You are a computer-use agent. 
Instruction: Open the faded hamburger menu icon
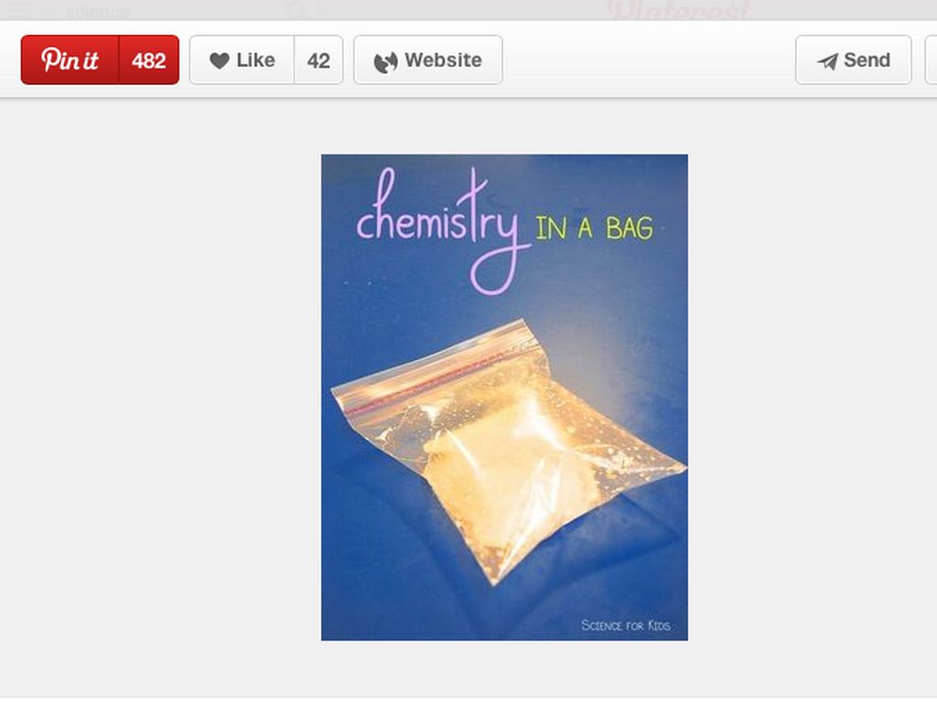18,9
